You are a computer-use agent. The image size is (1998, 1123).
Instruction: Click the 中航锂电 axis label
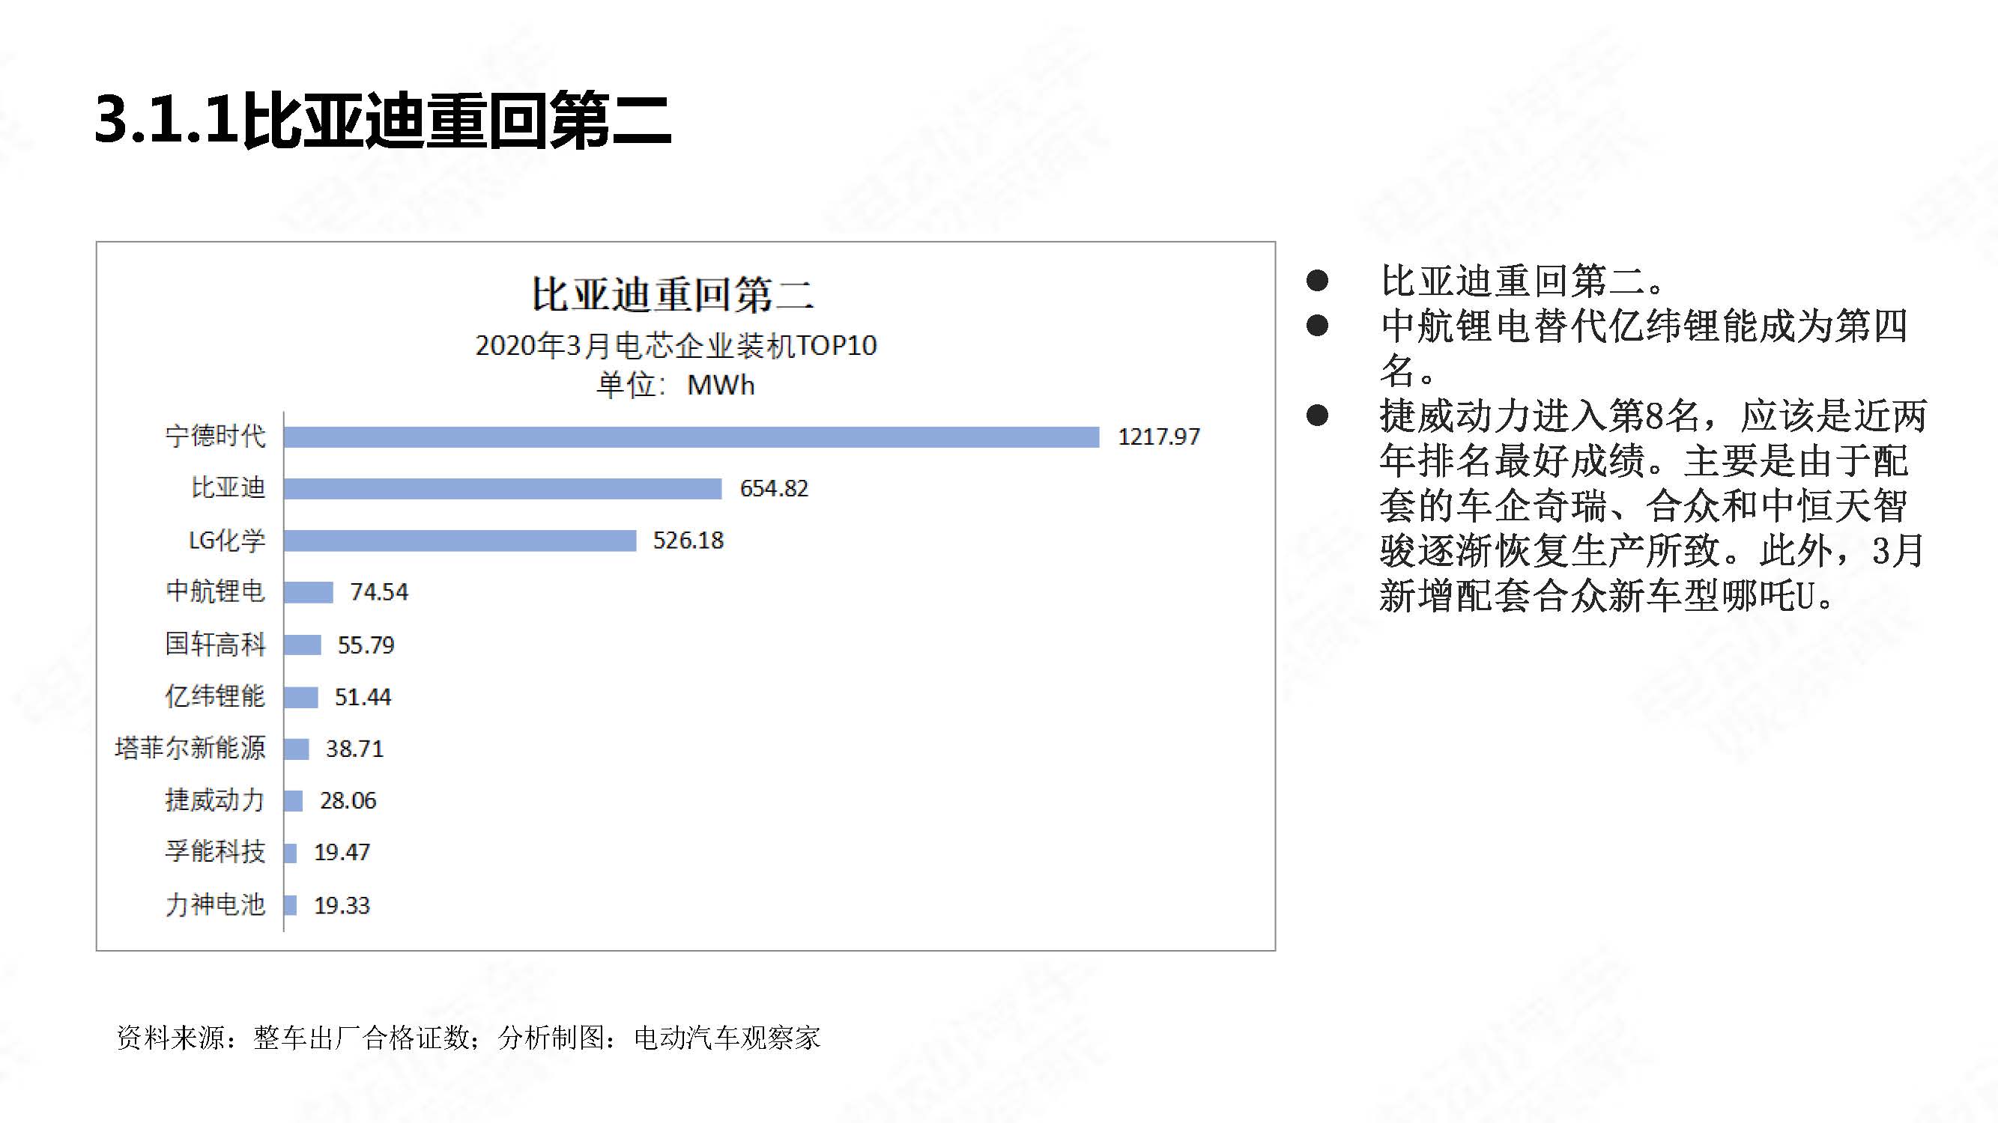coord(215,592)
